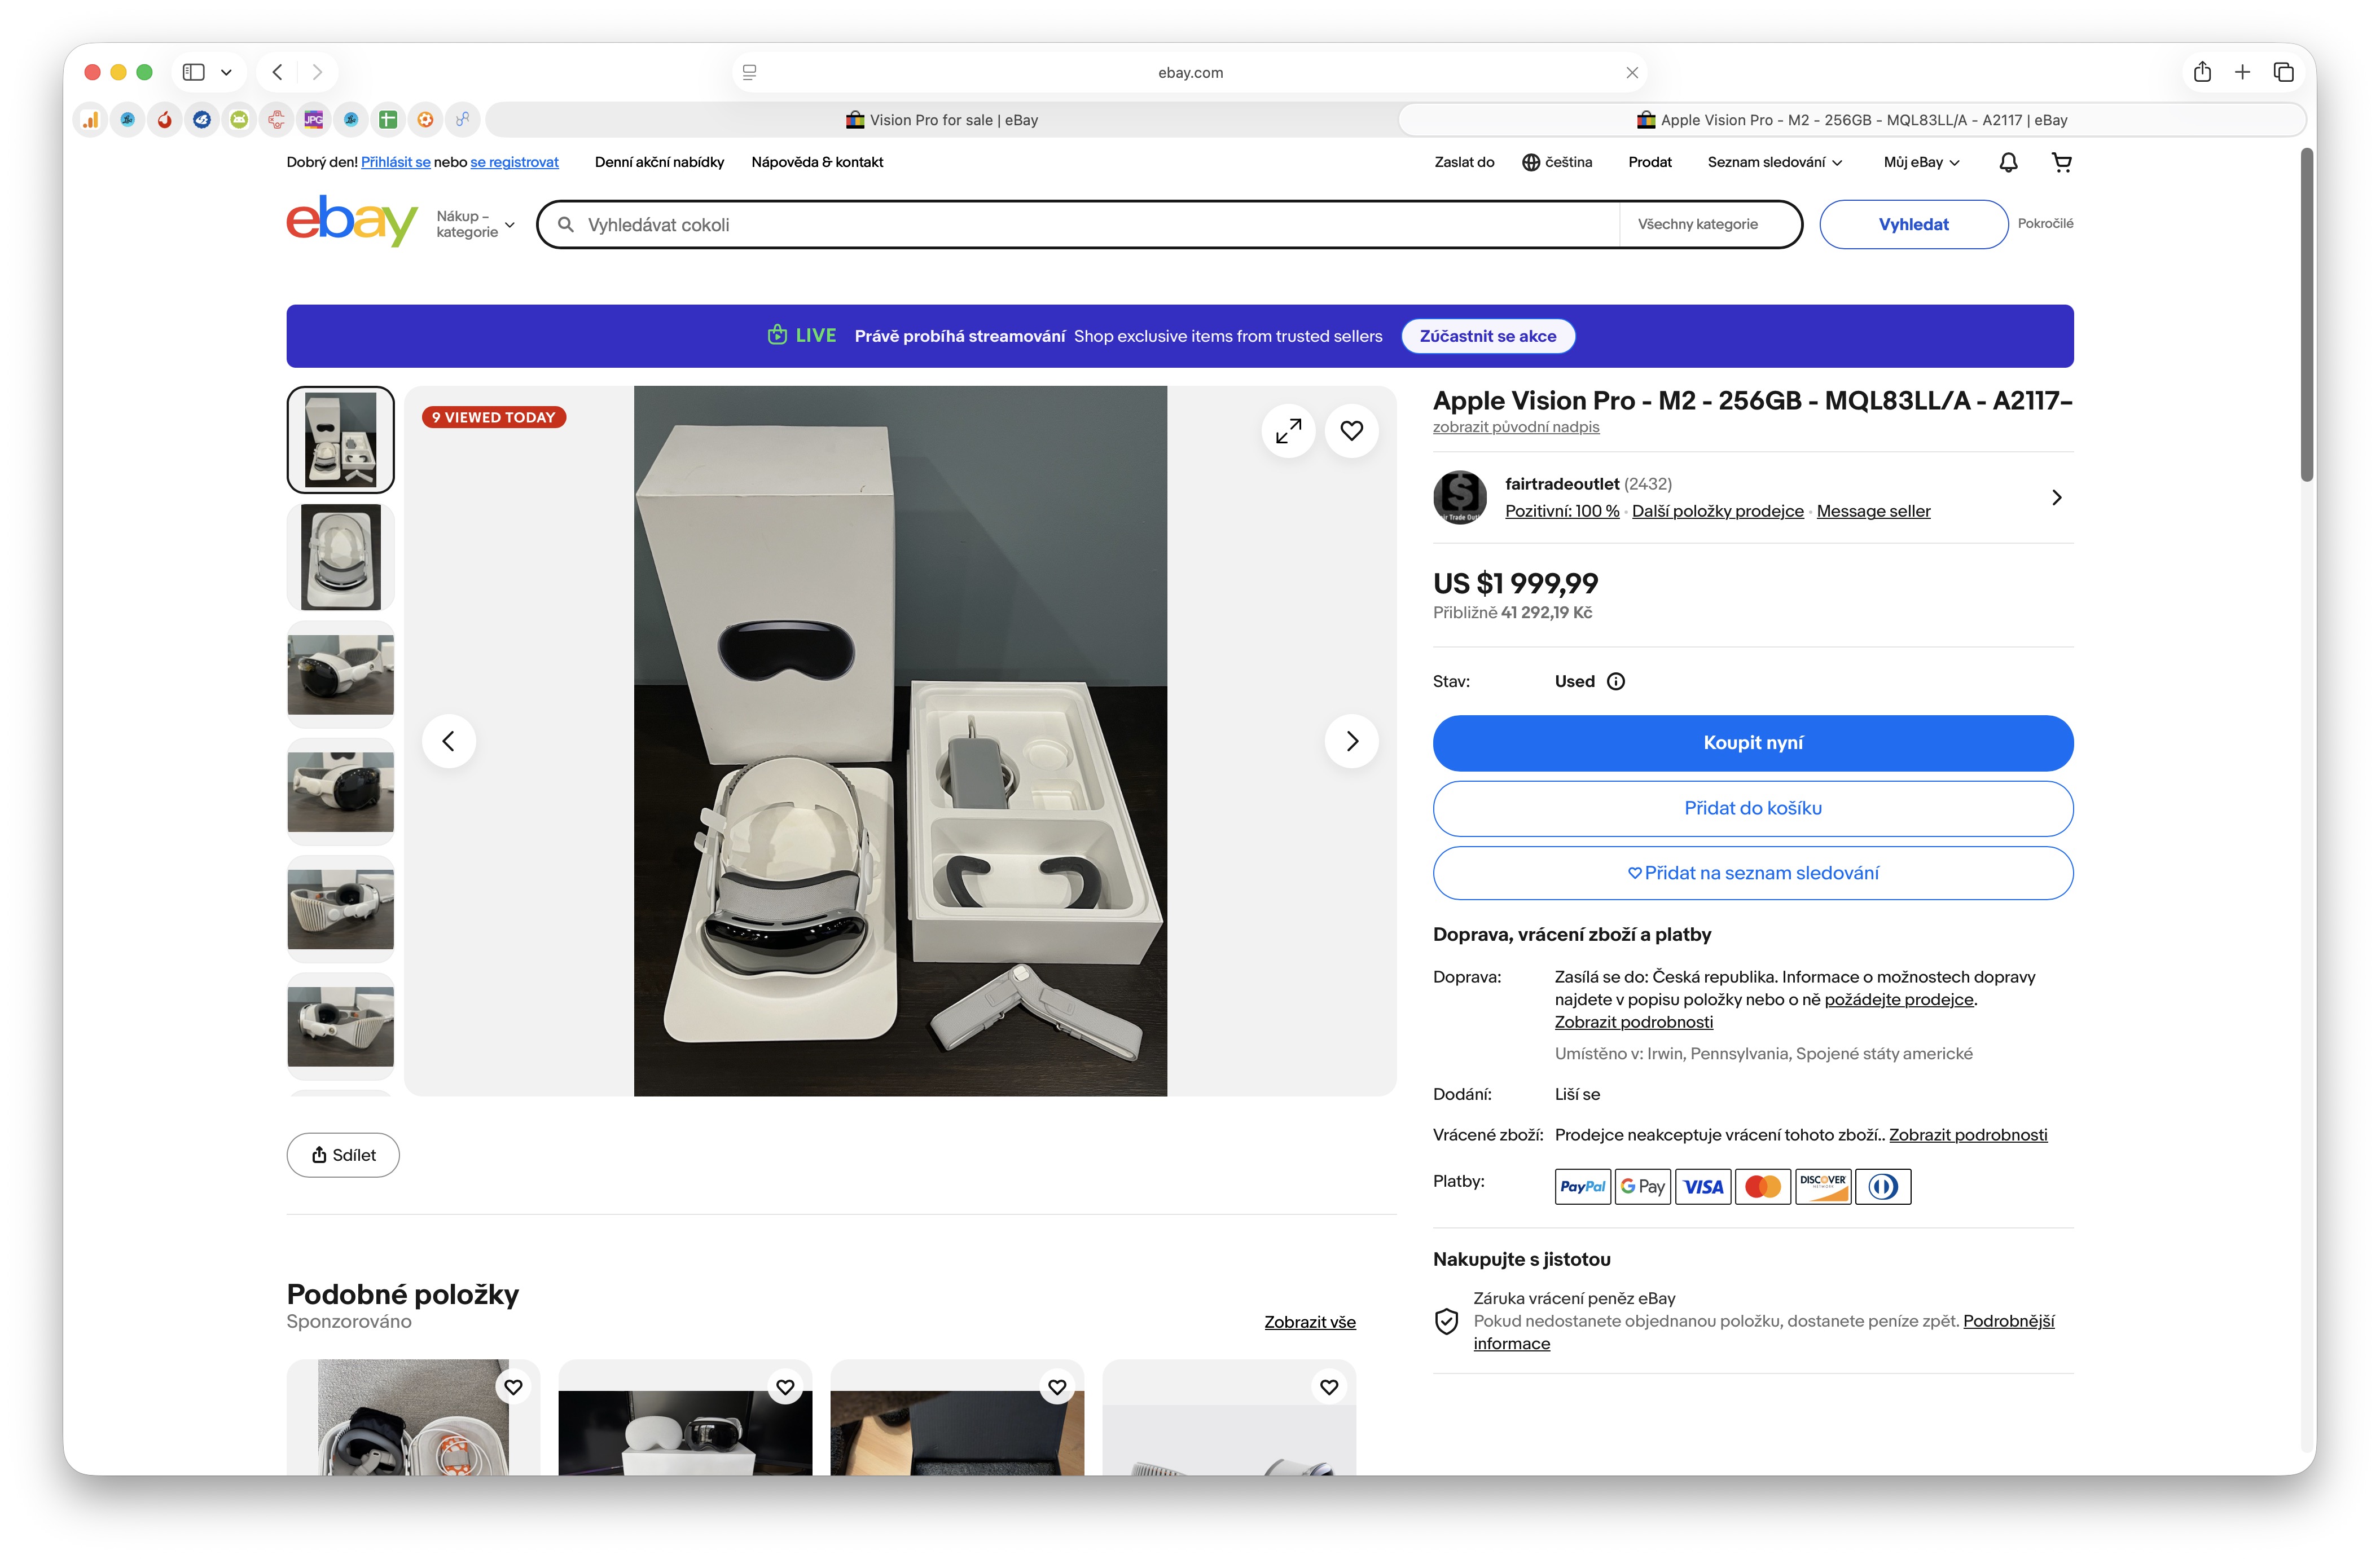
Task: Expand the Seznam sledování dropdown
Action: point(1774,162)
